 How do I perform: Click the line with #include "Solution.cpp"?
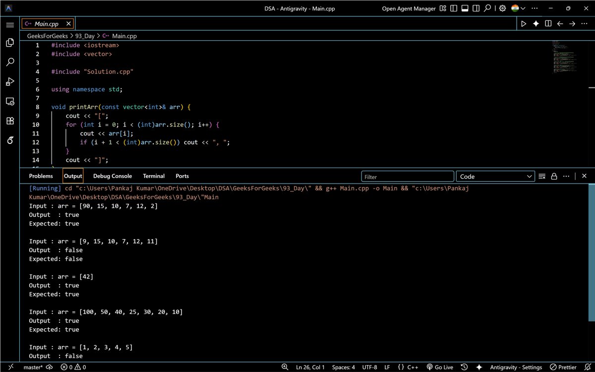pyautogui.click(x=92, y=72)
